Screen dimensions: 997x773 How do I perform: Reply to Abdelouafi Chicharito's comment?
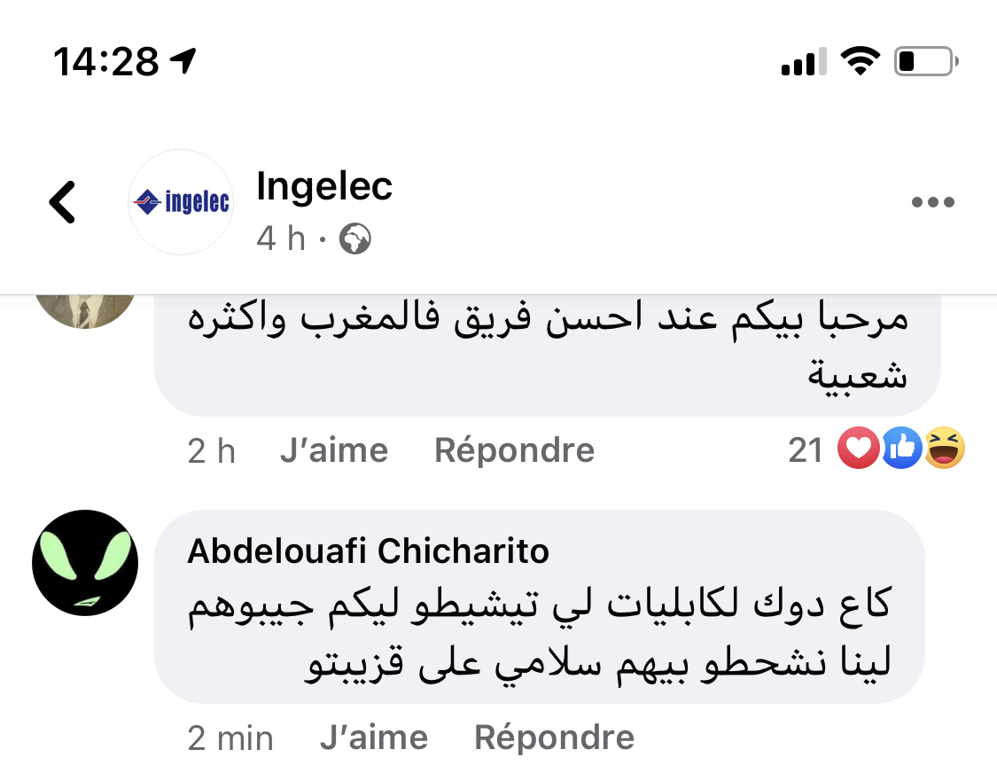point(555,738)
